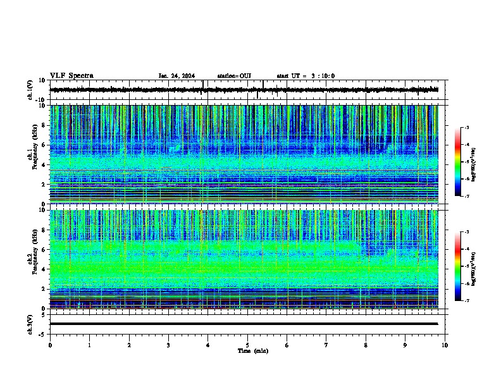Screen dimensions: 501x387
Task: Click the '0' tick on the time axis
Action: coord(50,345)
